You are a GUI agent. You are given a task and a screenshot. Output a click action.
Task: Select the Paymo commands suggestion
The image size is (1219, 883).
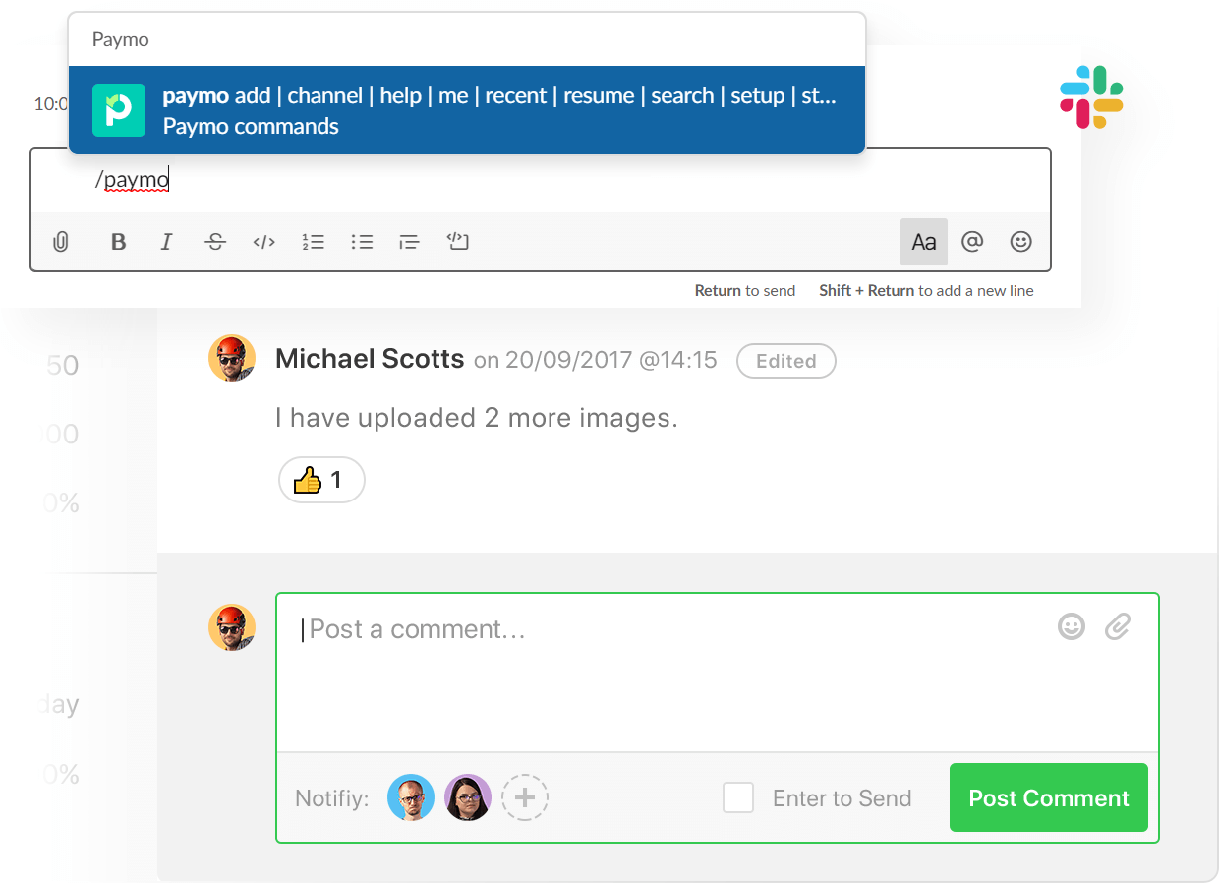click(467, 110)
